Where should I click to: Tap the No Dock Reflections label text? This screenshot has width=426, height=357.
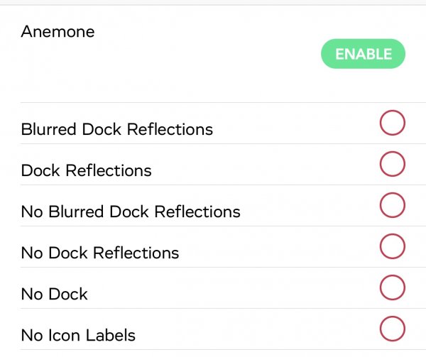pyautogui.click(x=100, y=253)
